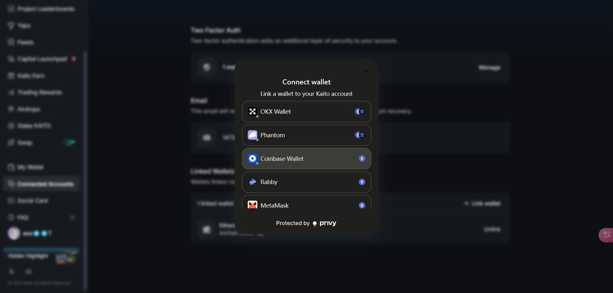Close the Connect wallet dialog
The height and width of the screenshot is (293, 613).
(366, 71)
